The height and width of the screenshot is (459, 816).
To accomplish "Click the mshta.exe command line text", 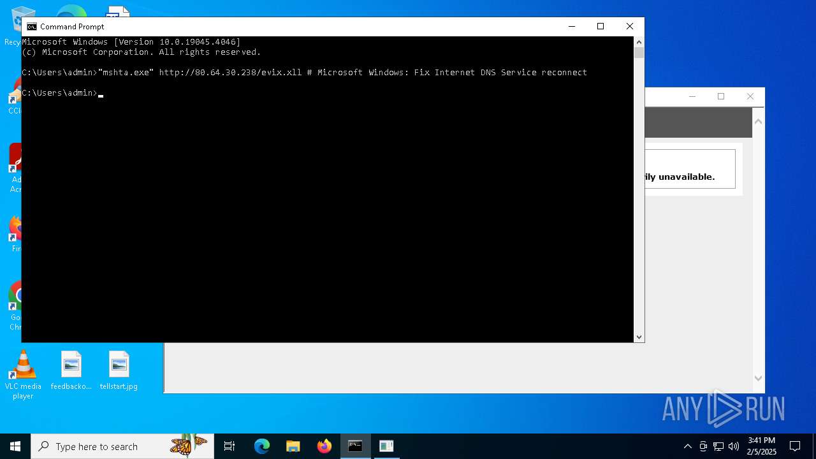I will 342,73.
